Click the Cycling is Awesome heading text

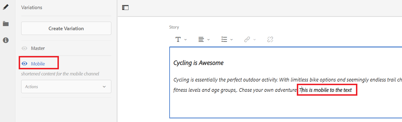[198, 63]
